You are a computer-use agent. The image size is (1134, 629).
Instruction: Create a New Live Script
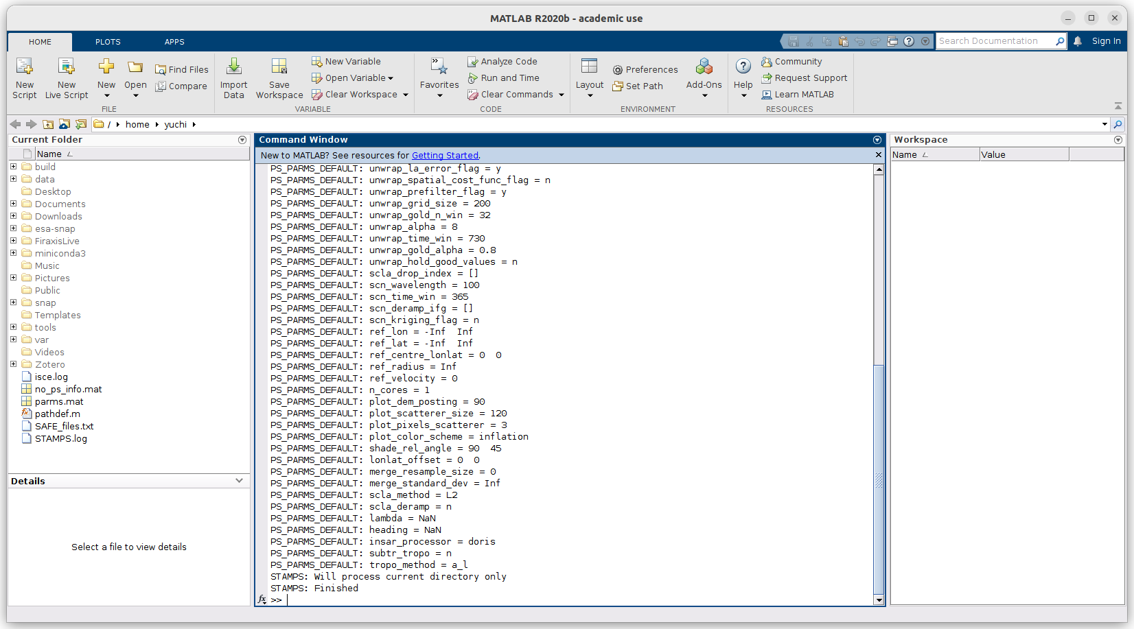(67, 78)
